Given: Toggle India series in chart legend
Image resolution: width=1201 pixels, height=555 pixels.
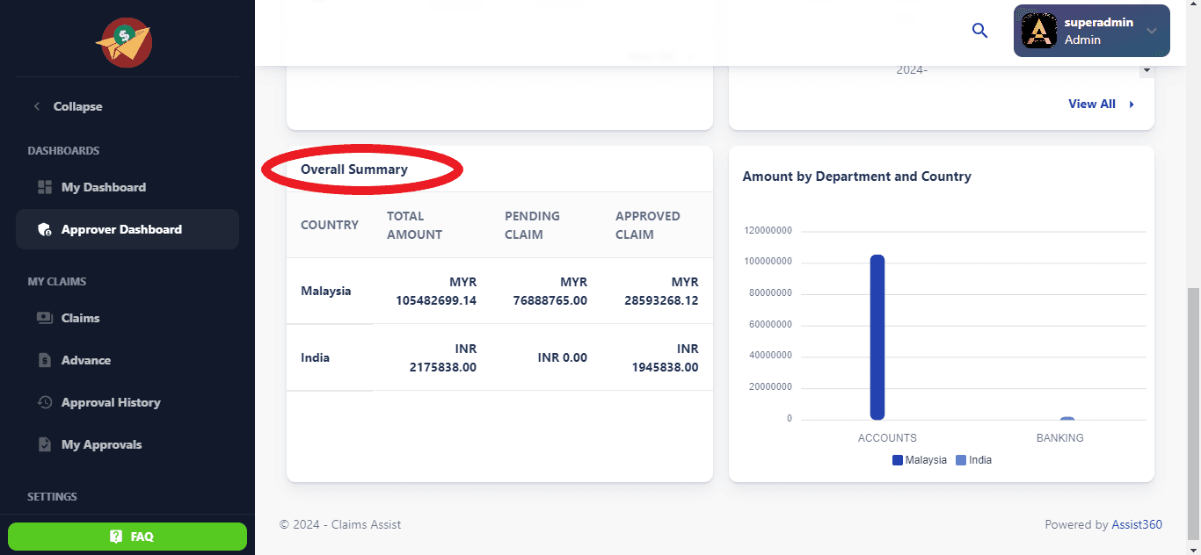Looking at the screenshot, I should click(x=973, y=460).
